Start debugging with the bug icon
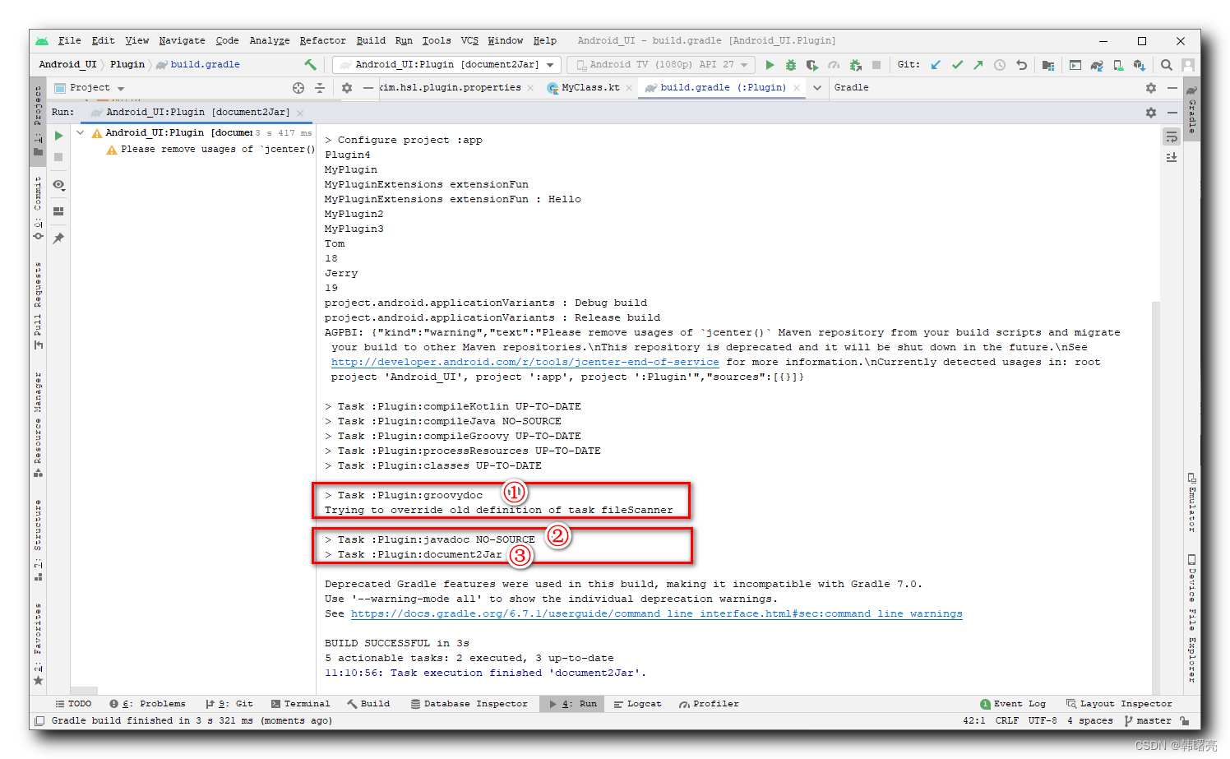 pyautogui.click(x=791, y=64)
